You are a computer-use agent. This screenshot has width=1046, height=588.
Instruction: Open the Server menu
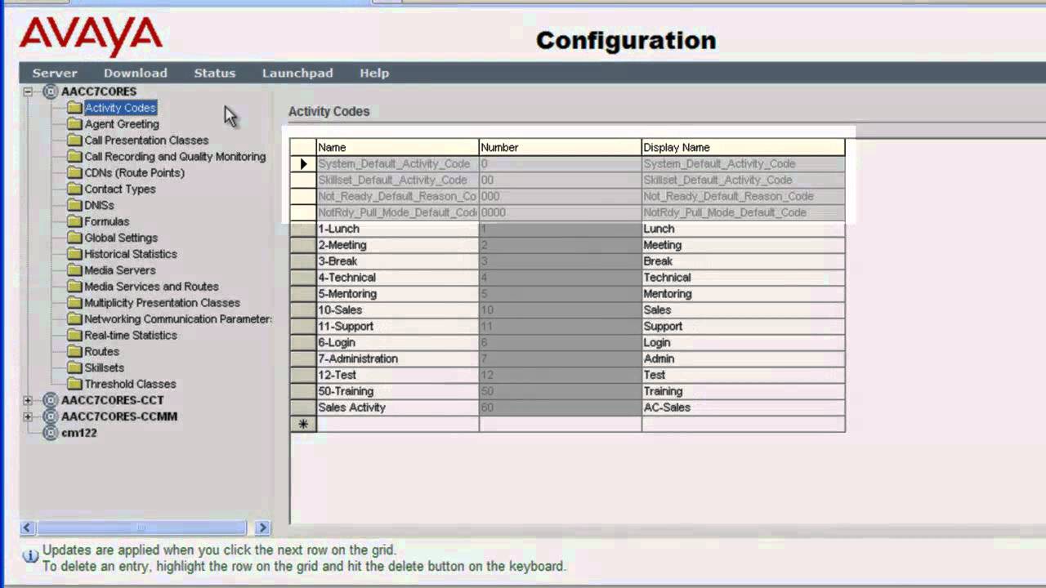(55, 73)
